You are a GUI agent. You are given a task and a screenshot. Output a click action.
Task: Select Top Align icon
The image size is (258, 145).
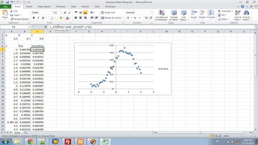tap(76, 12)
